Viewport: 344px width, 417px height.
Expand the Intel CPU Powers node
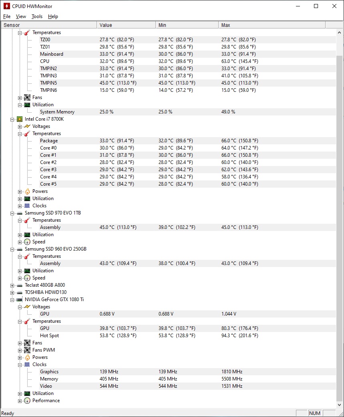pos(20,192)
